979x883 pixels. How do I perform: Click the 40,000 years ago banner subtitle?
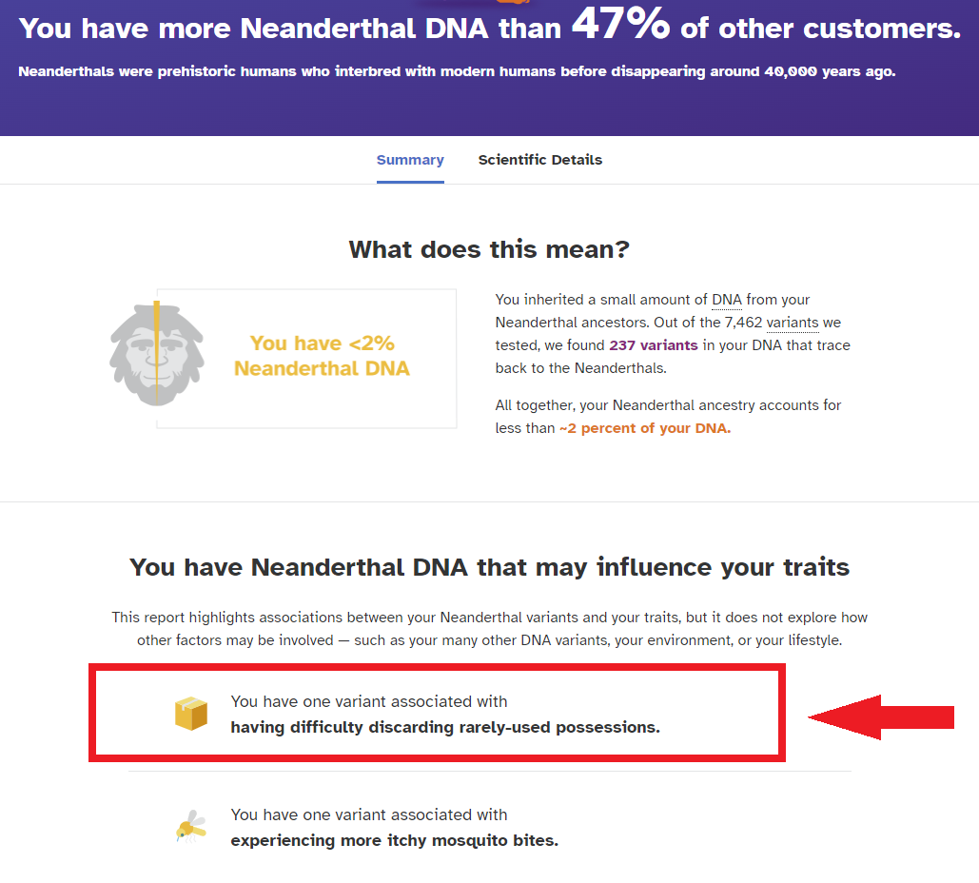(457, 71)
